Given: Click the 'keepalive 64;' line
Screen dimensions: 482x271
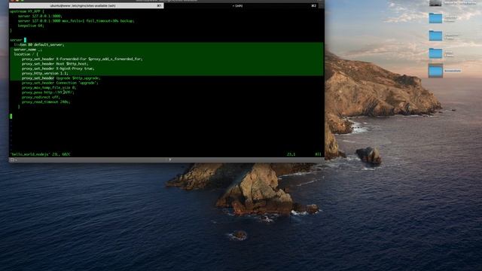Looking at the screenshot, I should 31,26.
